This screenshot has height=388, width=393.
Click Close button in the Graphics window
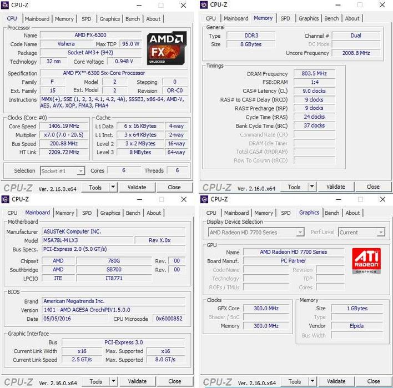pyautogui.click(x=374, y=381)
